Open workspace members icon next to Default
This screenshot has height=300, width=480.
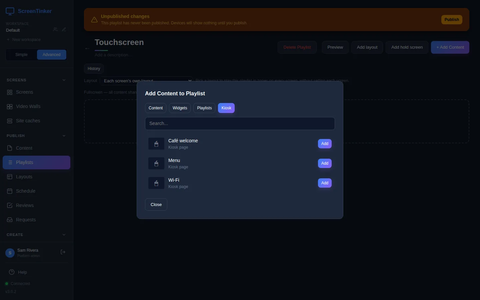tap(55, 29)
